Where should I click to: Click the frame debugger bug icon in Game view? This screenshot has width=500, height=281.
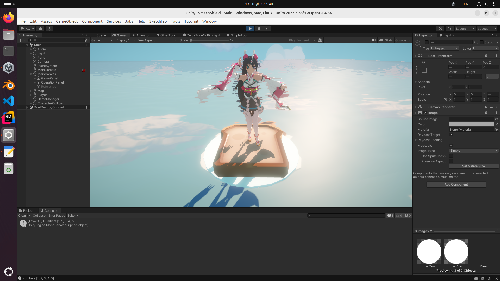click(x=320, y=40)
